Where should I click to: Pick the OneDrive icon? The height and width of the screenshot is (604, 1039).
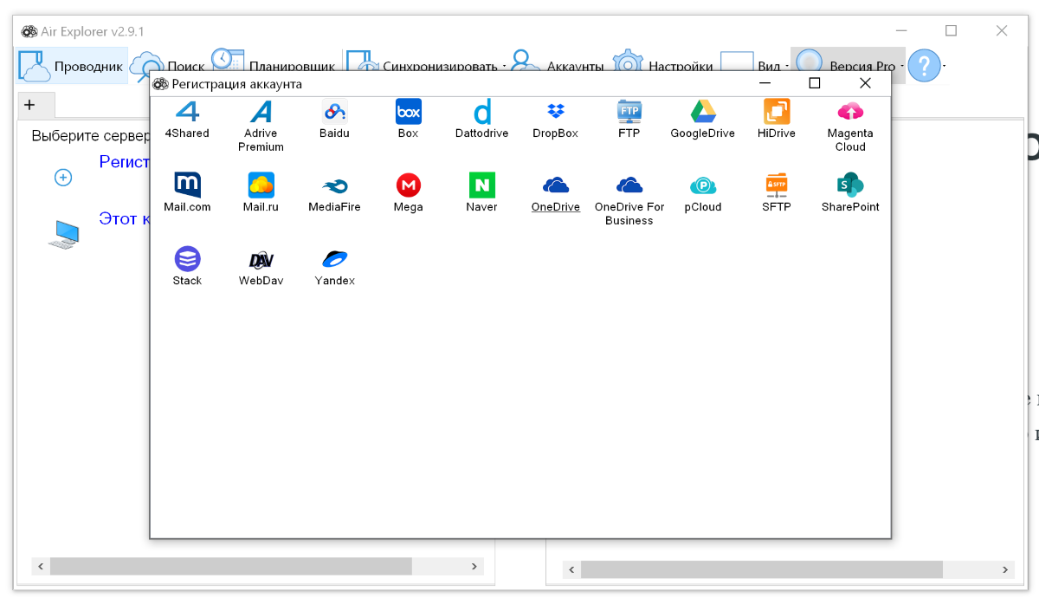pyautogui.click(x=555, y=185)
